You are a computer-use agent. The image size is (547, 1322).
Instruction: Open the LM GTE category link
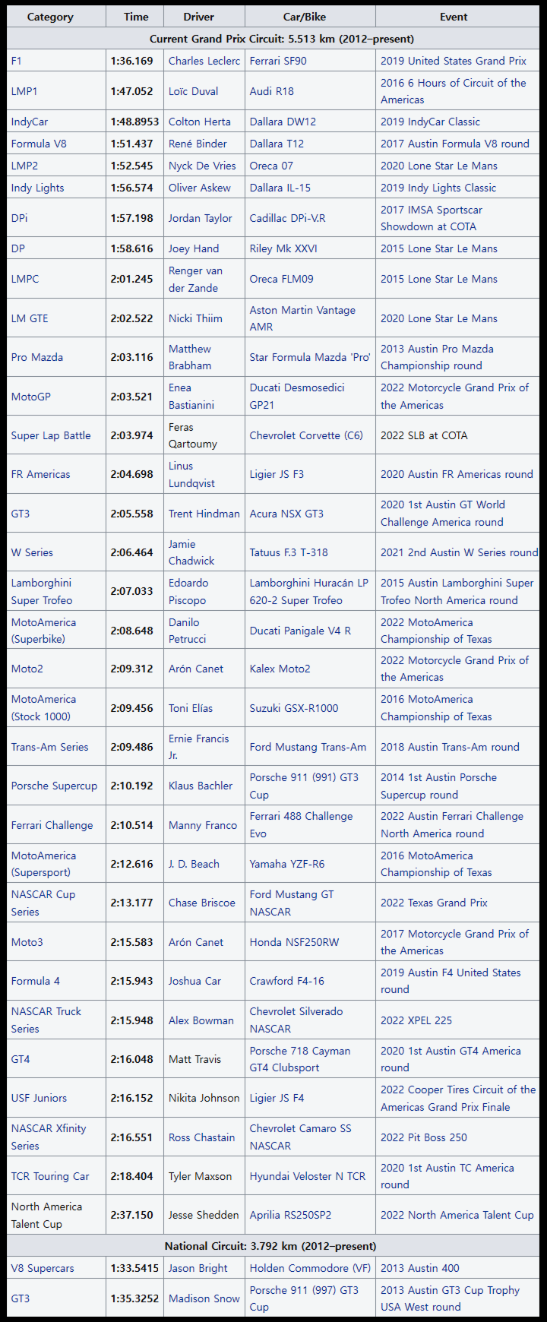(30, 318)
